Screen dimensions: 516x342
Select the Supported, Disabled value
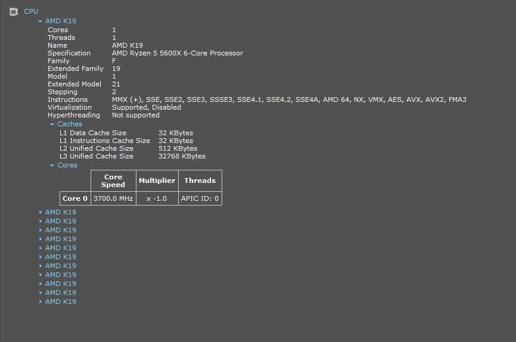[147, 107]
